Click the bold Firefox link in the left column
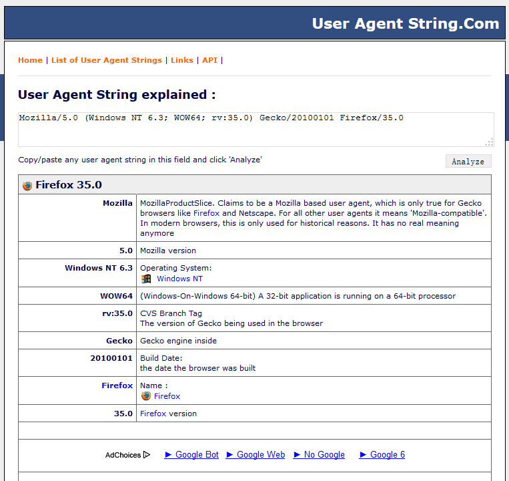Viewport: 509px width, 481px height. (x=117, y=385)
